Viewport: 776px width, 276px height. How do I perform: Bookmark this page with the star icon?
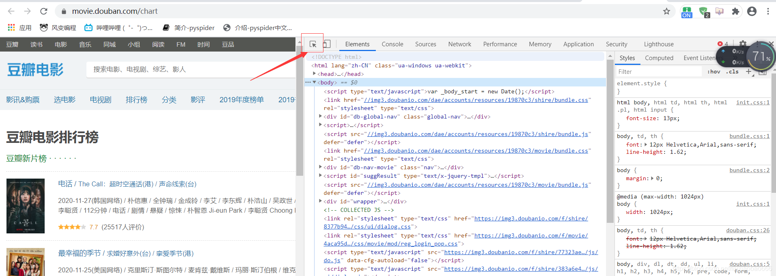pyautogui.click(x=666, y=11)
